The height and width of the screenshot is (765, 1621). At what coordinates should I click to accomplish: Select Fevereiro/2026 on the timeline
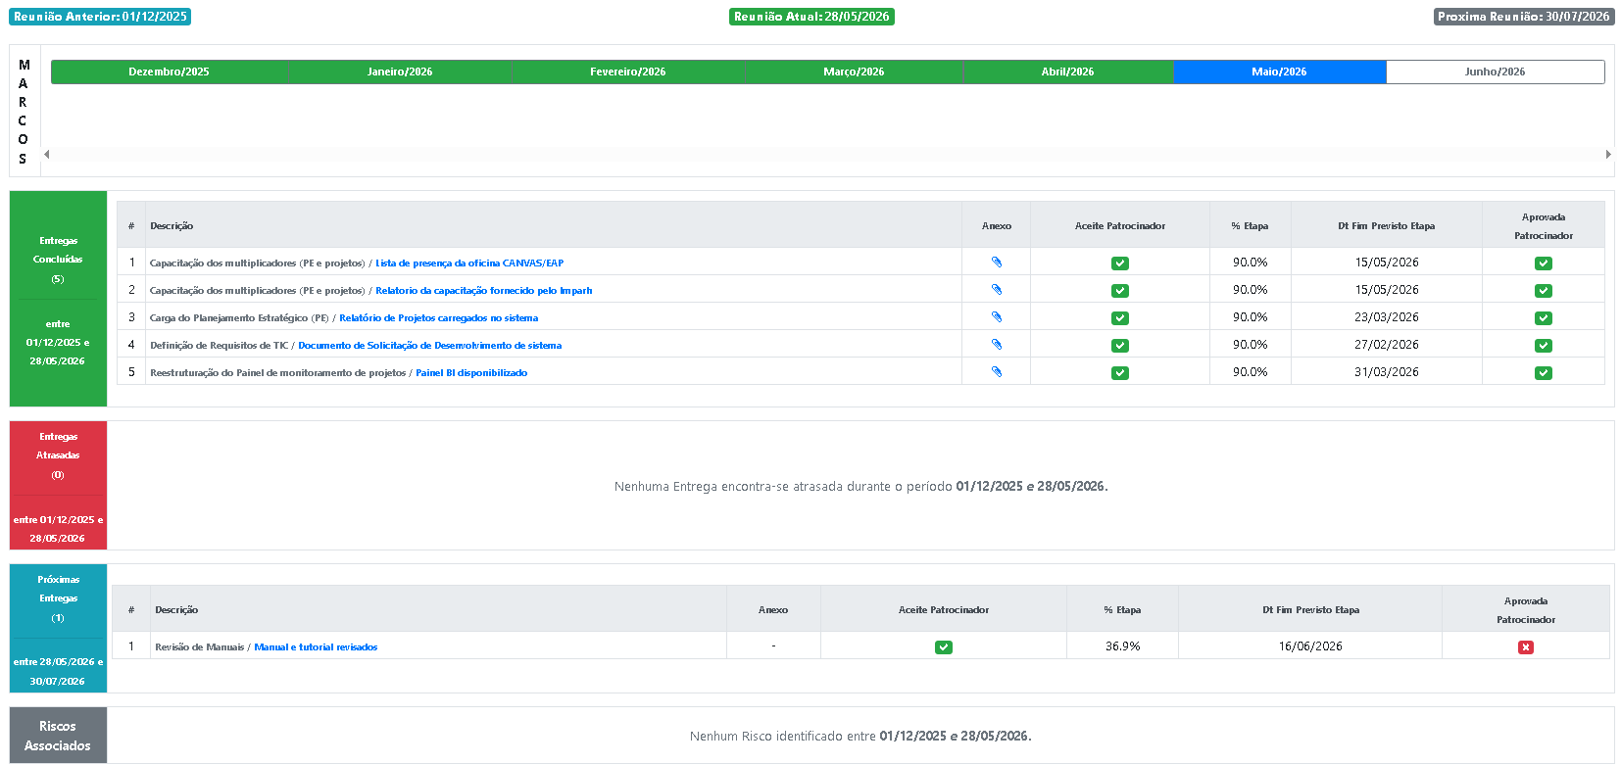click(628, 72)
